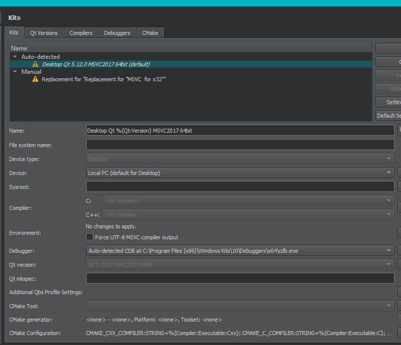Viewport: 401px width, 345px height.
Task: Click the 'Qt mkspec:' field label
Action: click(x=22, y=279)
